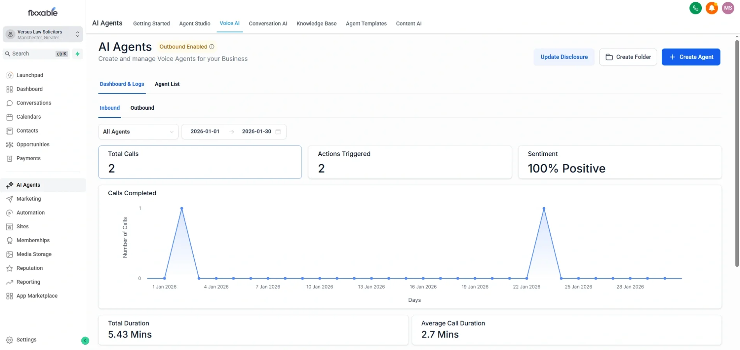
Task: Click the start date 2026-01-01 field
Action: pyautogui.click(x=205, y=131)
